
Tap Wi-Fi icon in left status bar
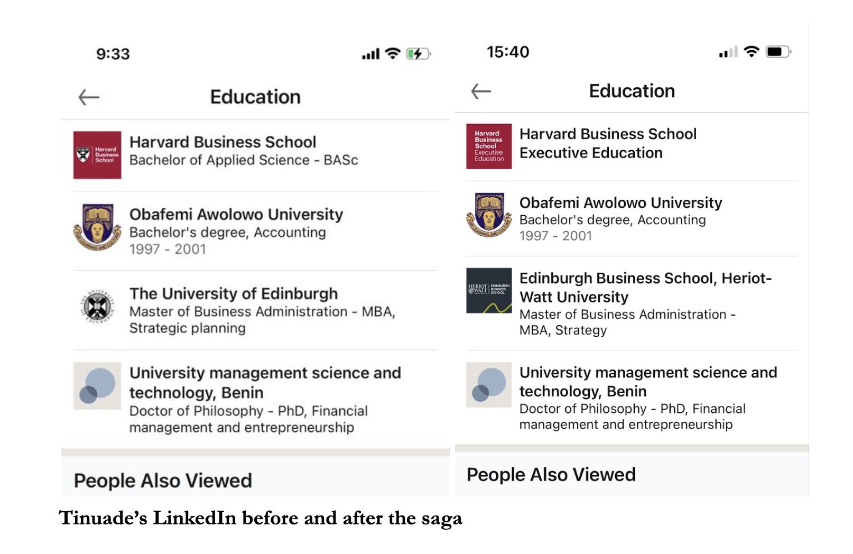(x=393, y=53)
